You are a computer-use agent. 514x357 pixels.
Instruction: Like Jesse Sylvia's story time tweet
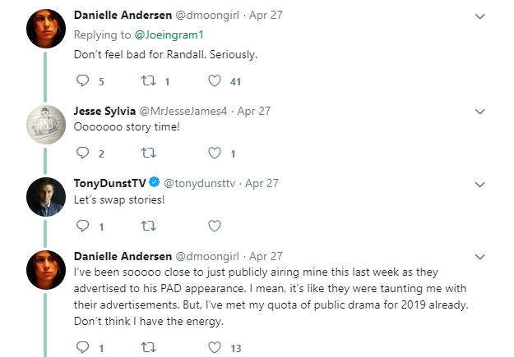point(215,153)
